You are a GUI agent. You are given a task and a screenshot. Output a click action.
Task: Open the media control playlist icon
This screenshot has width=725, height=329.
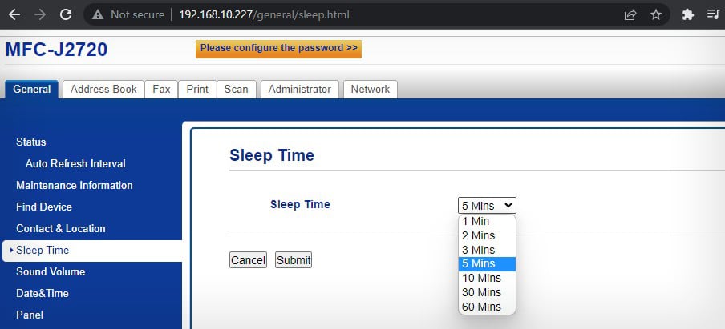point(713,14)
